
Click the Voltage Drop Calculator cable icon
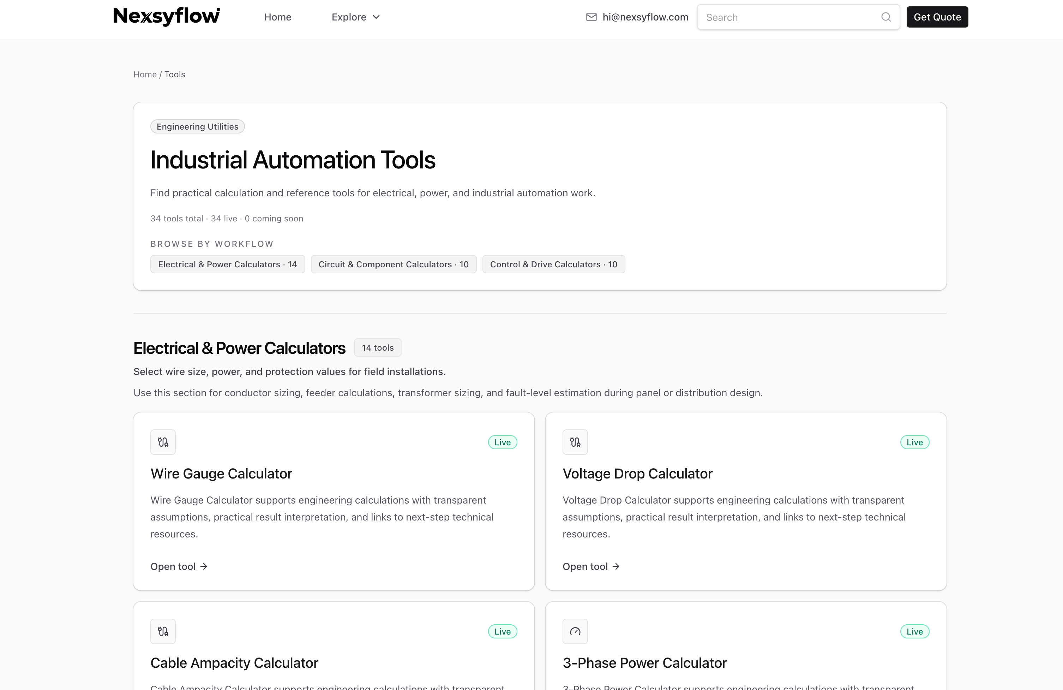575,442
